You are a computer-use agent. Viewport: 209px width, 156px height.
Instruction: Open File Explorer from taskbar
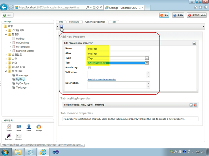click(x=18, y=152)
